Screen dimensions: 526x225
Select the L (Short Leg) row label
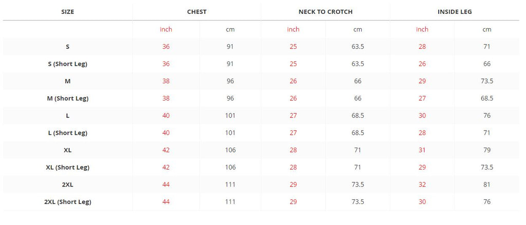click(x=67, y=133)
